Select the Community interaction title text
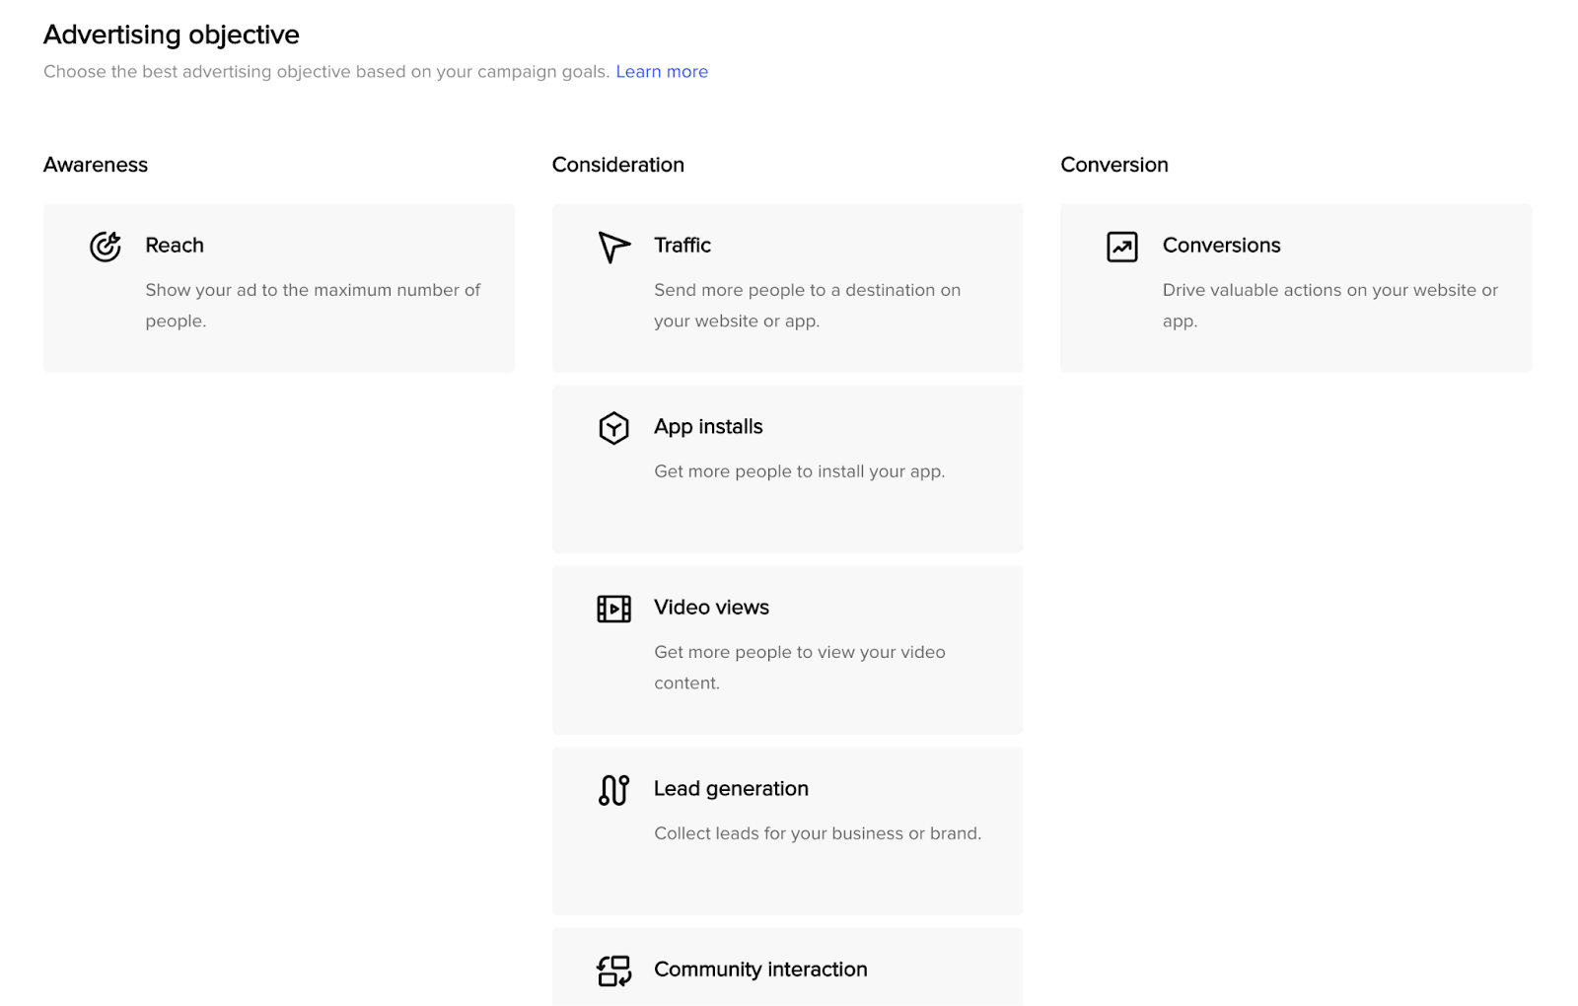This screenshot has width=1578, height=1006. [760, 970]
